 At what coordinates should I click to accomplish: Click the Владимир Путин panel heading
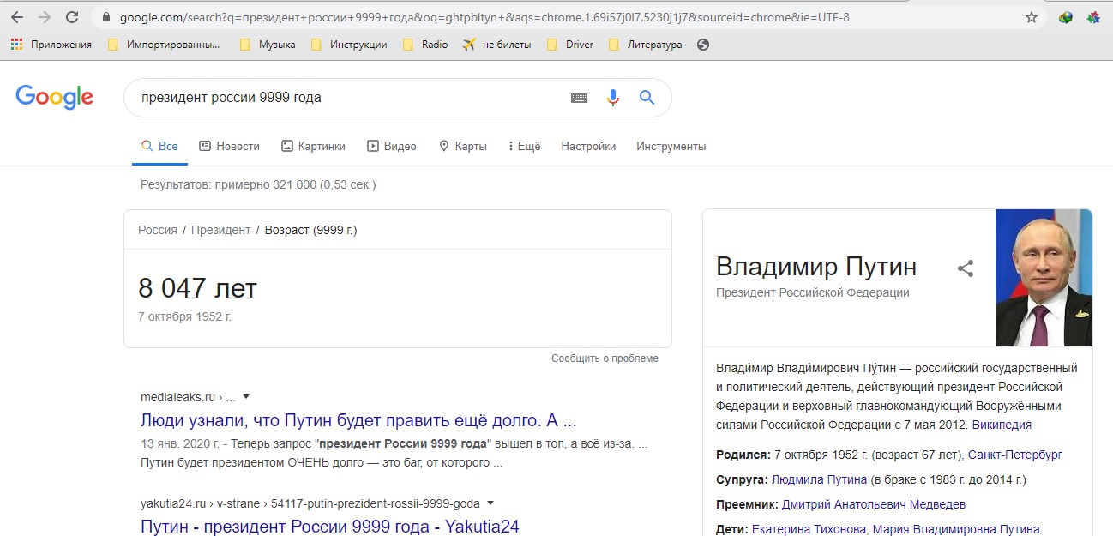coord(816,267)
